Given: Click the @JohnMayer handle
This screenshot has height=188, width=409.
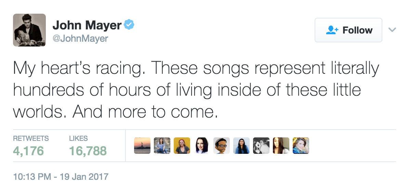Looking at the screenshot, I should (x=80, y=39).
